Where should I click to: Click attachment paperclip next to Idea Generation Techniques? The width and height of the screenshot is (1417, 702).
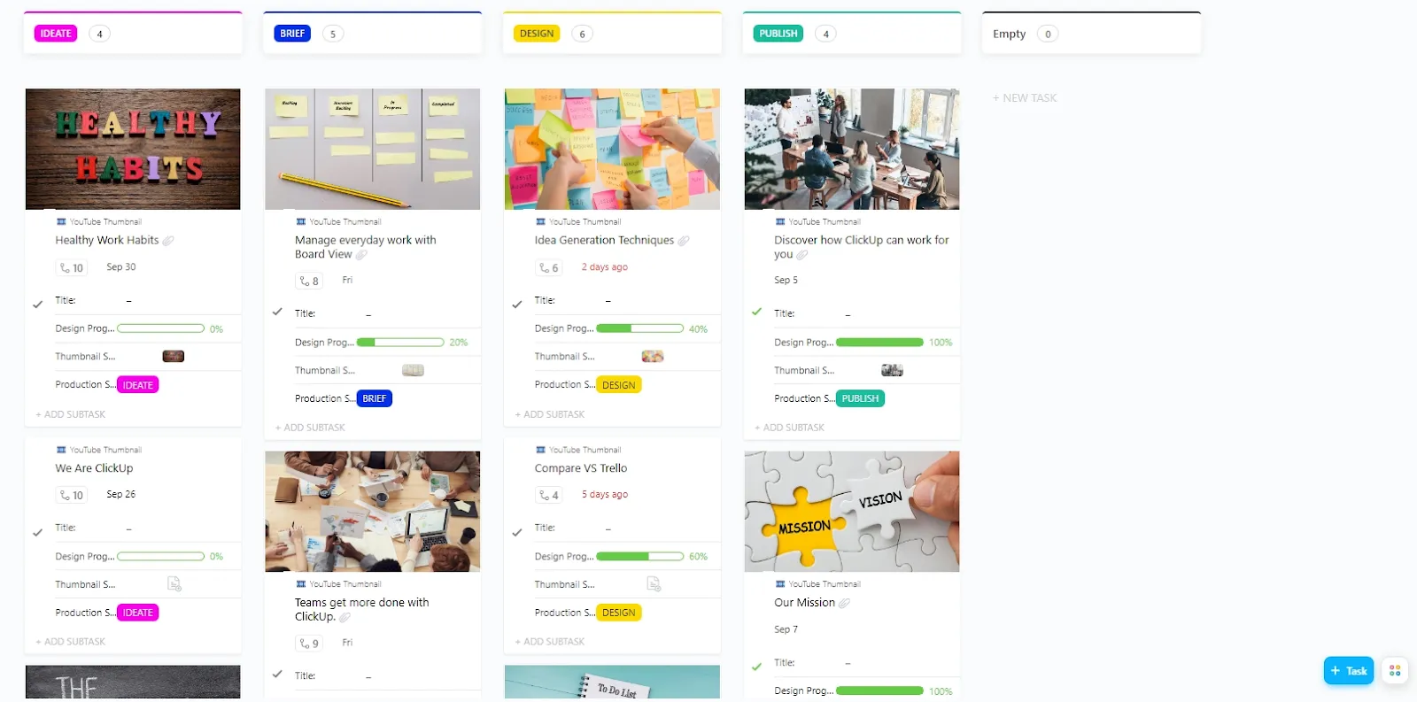pyautogui.click(x=684, y=241)
